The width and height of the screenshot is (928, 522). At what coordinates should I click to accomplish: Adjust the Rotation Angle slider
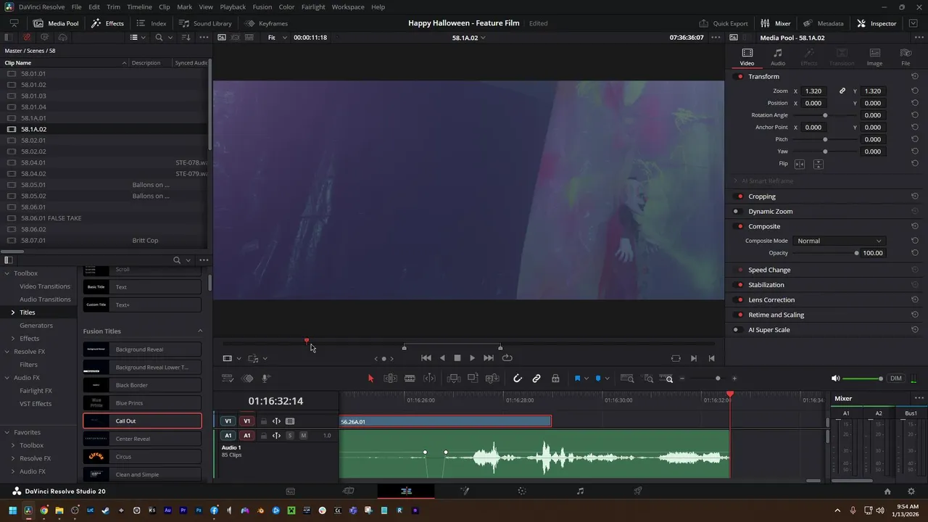[825, 115]
